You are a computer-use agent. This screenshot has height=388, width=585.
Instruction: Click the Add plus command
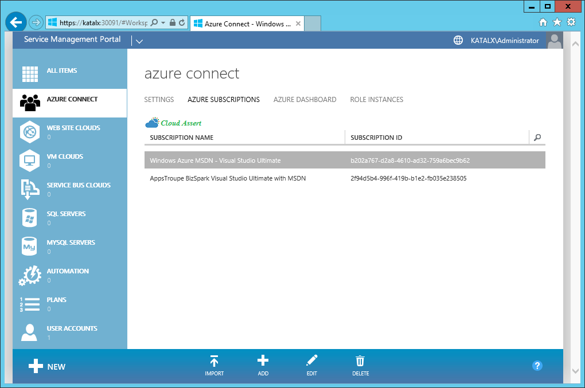click(263, 366)
